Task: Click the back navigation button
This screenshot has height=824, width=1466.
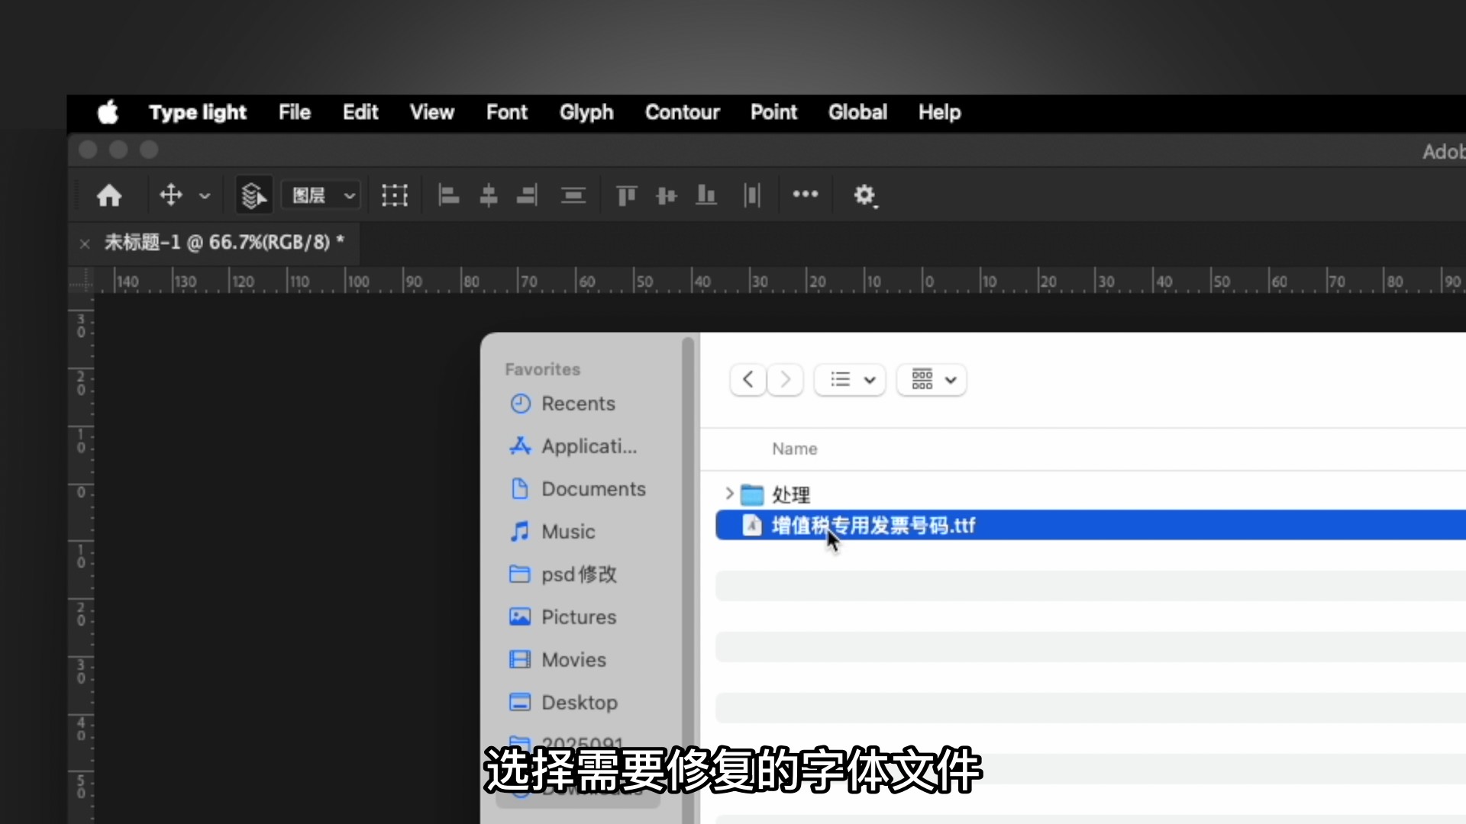Action: (748, 380)
